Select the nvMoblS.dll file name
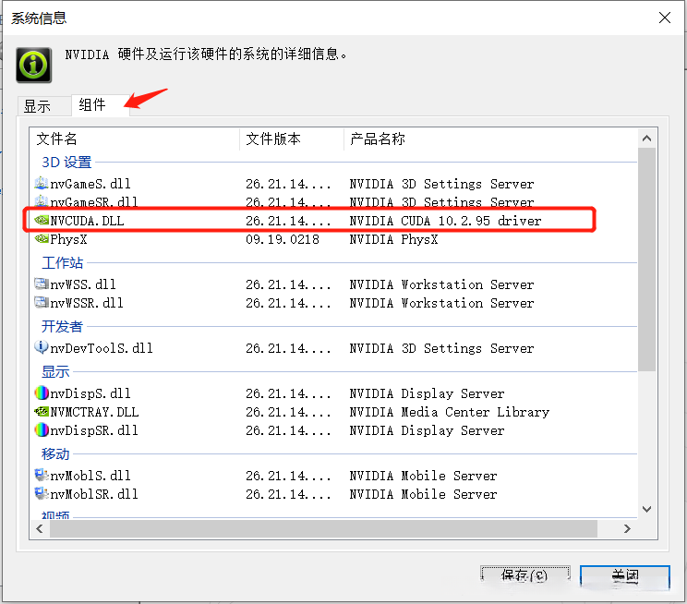The width and height of the screenshot is (687, 604). point(90,476)
